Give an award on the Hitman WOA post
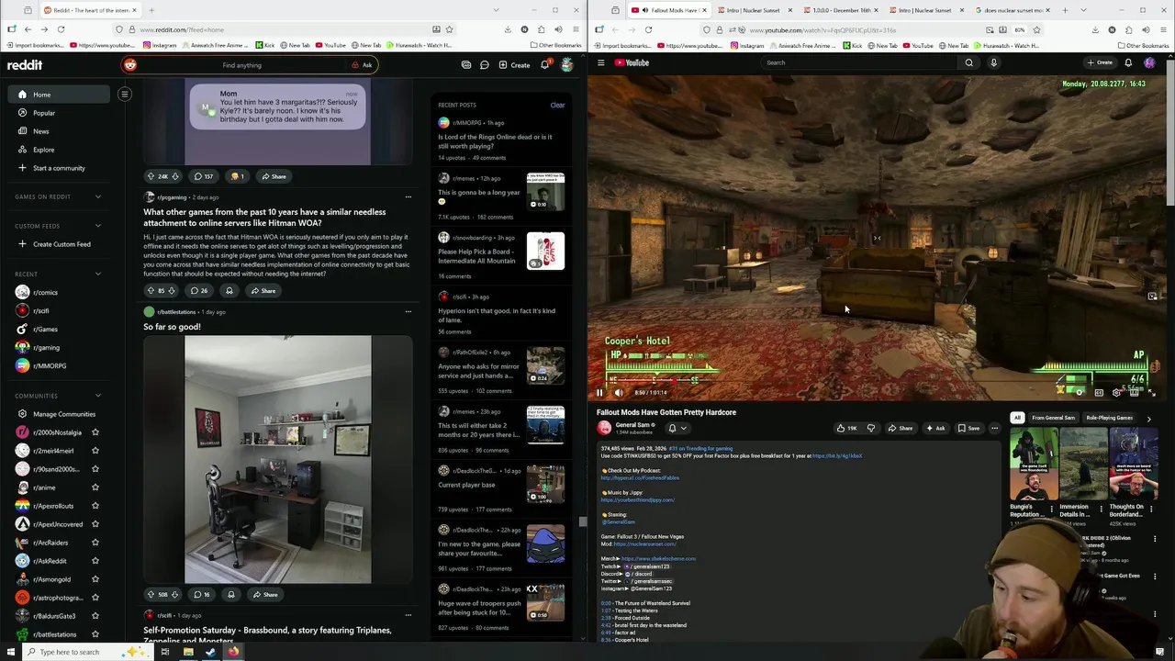The width and height of the screenshot is (1175, 661). click(229, 291)
